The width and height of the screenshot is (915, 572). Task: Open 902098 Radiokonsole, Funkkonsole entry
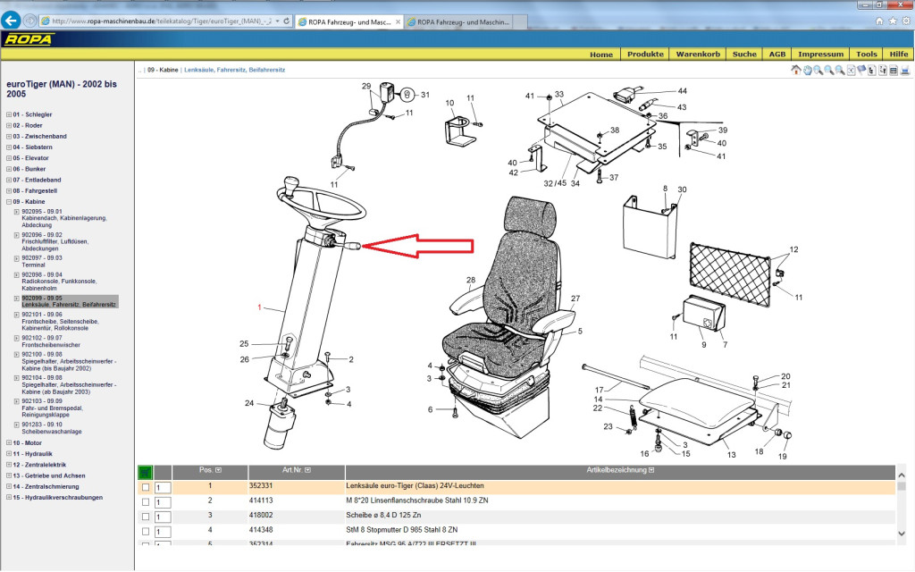pos(59,282)
